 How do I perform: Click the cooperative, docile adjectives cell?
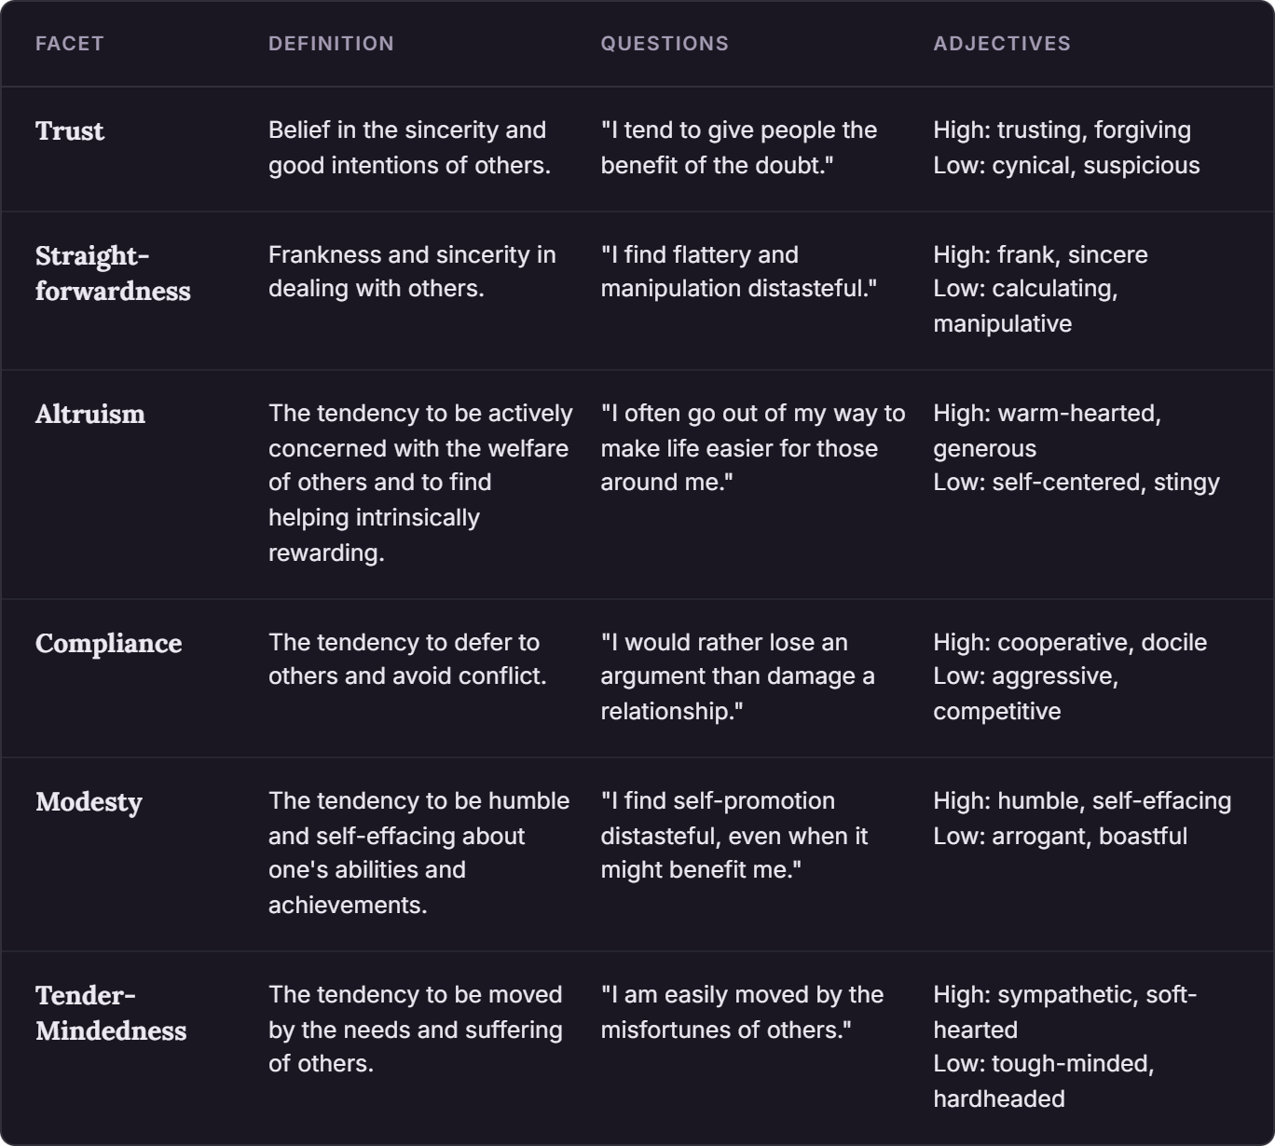pos(1070,677)
